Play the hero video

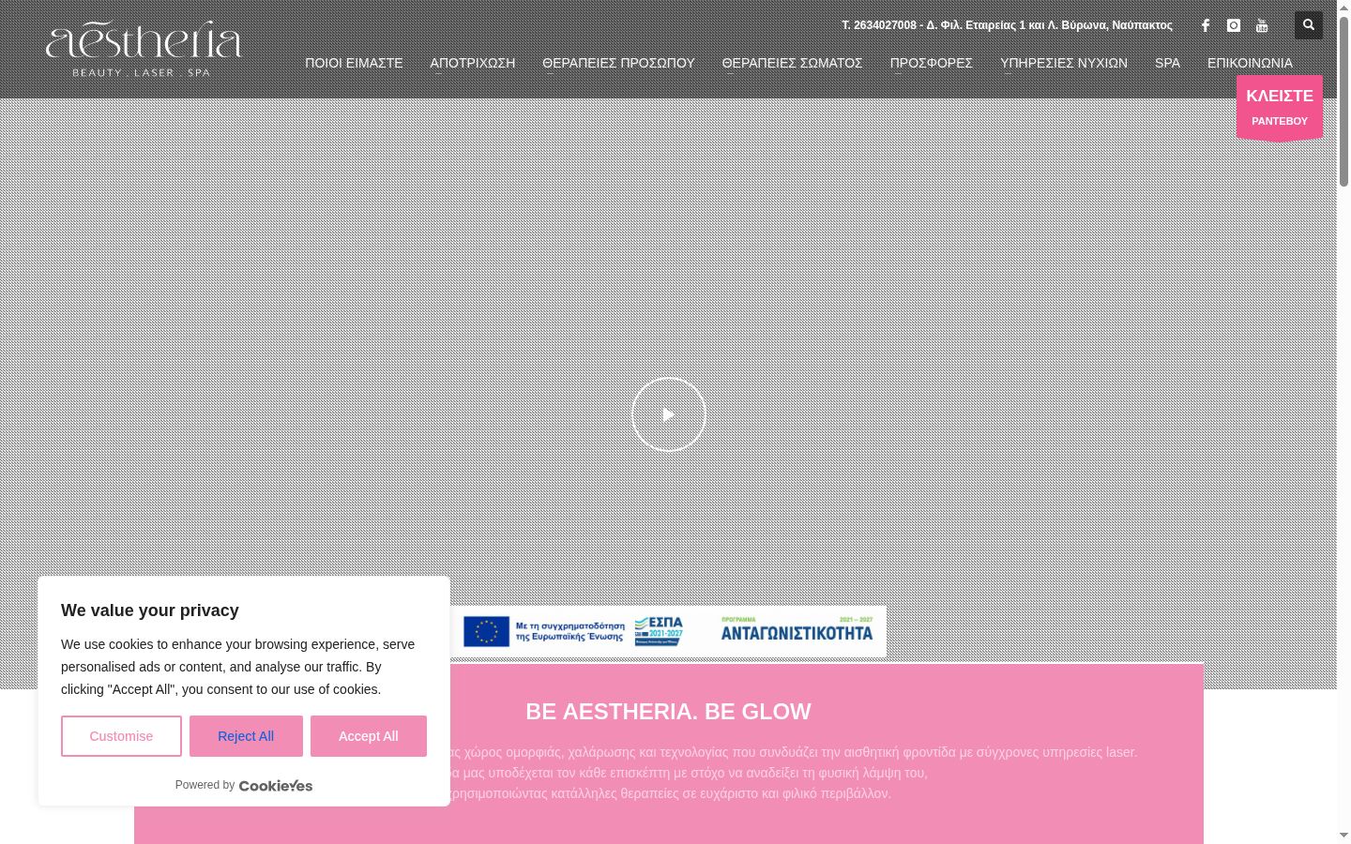tap(669, 414)
